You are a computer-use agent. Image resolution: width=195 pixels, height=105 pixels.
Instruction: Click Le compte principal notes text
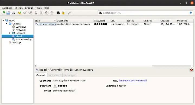coord(64,90)
